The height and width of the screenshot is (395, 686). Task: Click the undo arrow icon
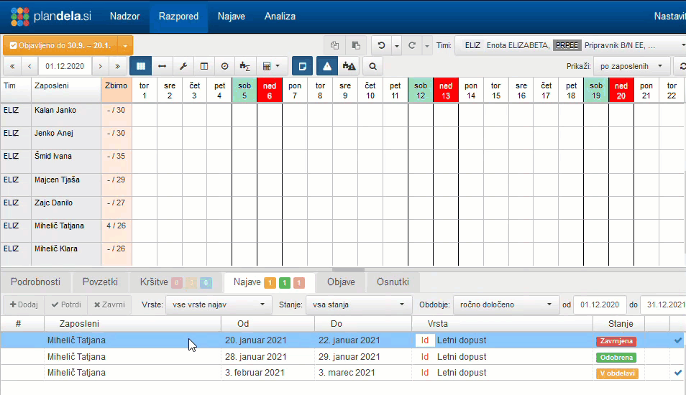coord(381,45)
